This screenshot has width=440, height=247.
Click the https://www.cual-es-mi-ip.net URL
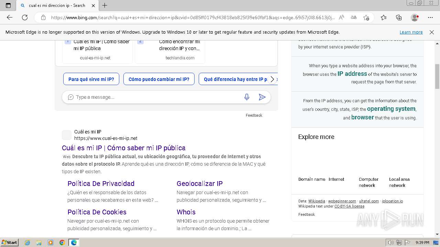coord(106,138)
